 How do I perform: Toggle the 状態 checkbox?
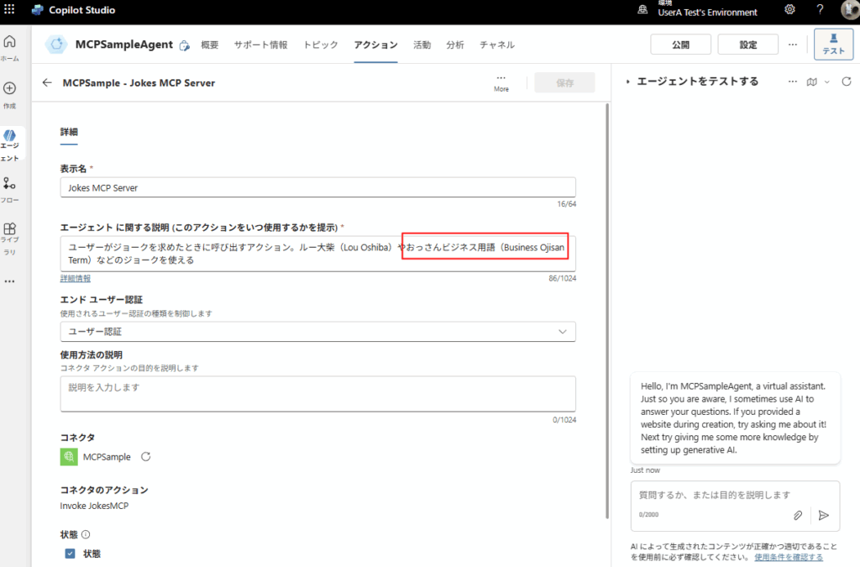[x=71, y=554]
